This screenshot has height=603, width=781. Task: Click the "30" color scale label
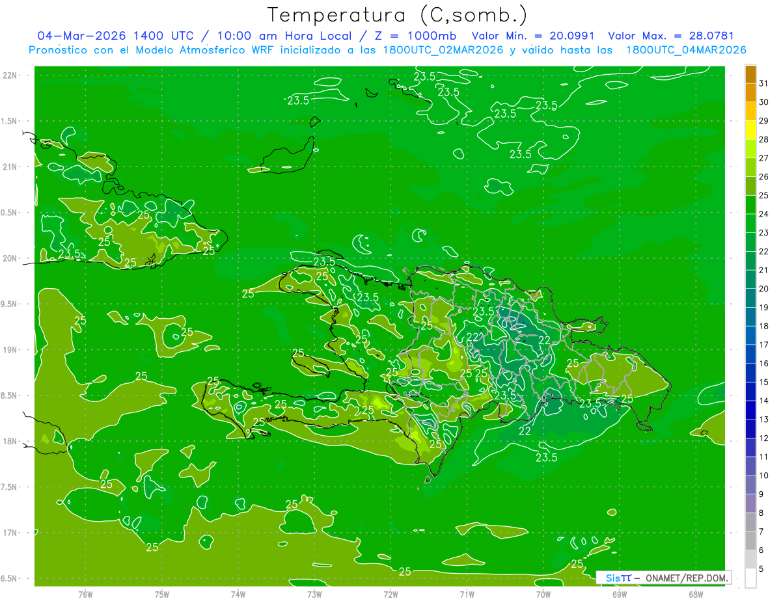pyautogui.click(x=764, y=102)
